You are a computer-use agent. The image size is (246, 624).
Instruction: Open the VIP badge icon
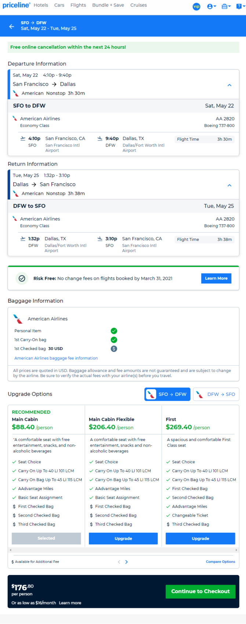(x=196, y=6)
